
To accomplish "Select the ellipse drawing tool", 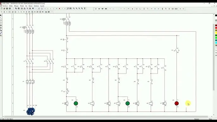I will [x=1, y=23].
